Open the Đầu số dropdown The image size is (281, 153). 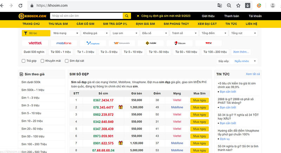pyautogui.click(x=155, y=33)
